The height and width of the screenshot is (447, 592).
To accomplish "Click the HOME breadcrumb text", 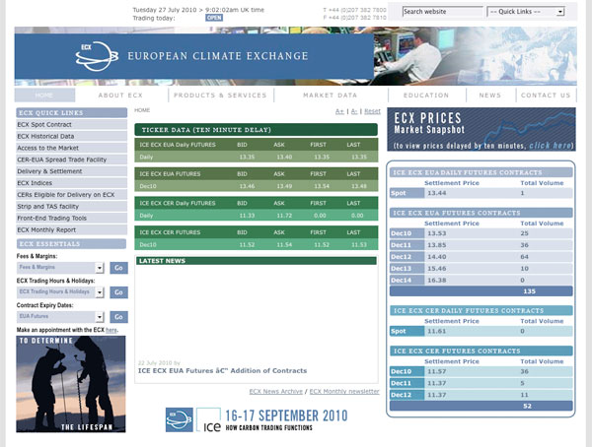I will 142,110.
